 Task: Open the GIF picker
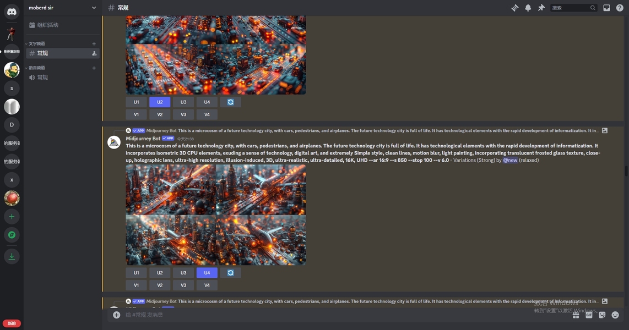(x=589, y=315)
